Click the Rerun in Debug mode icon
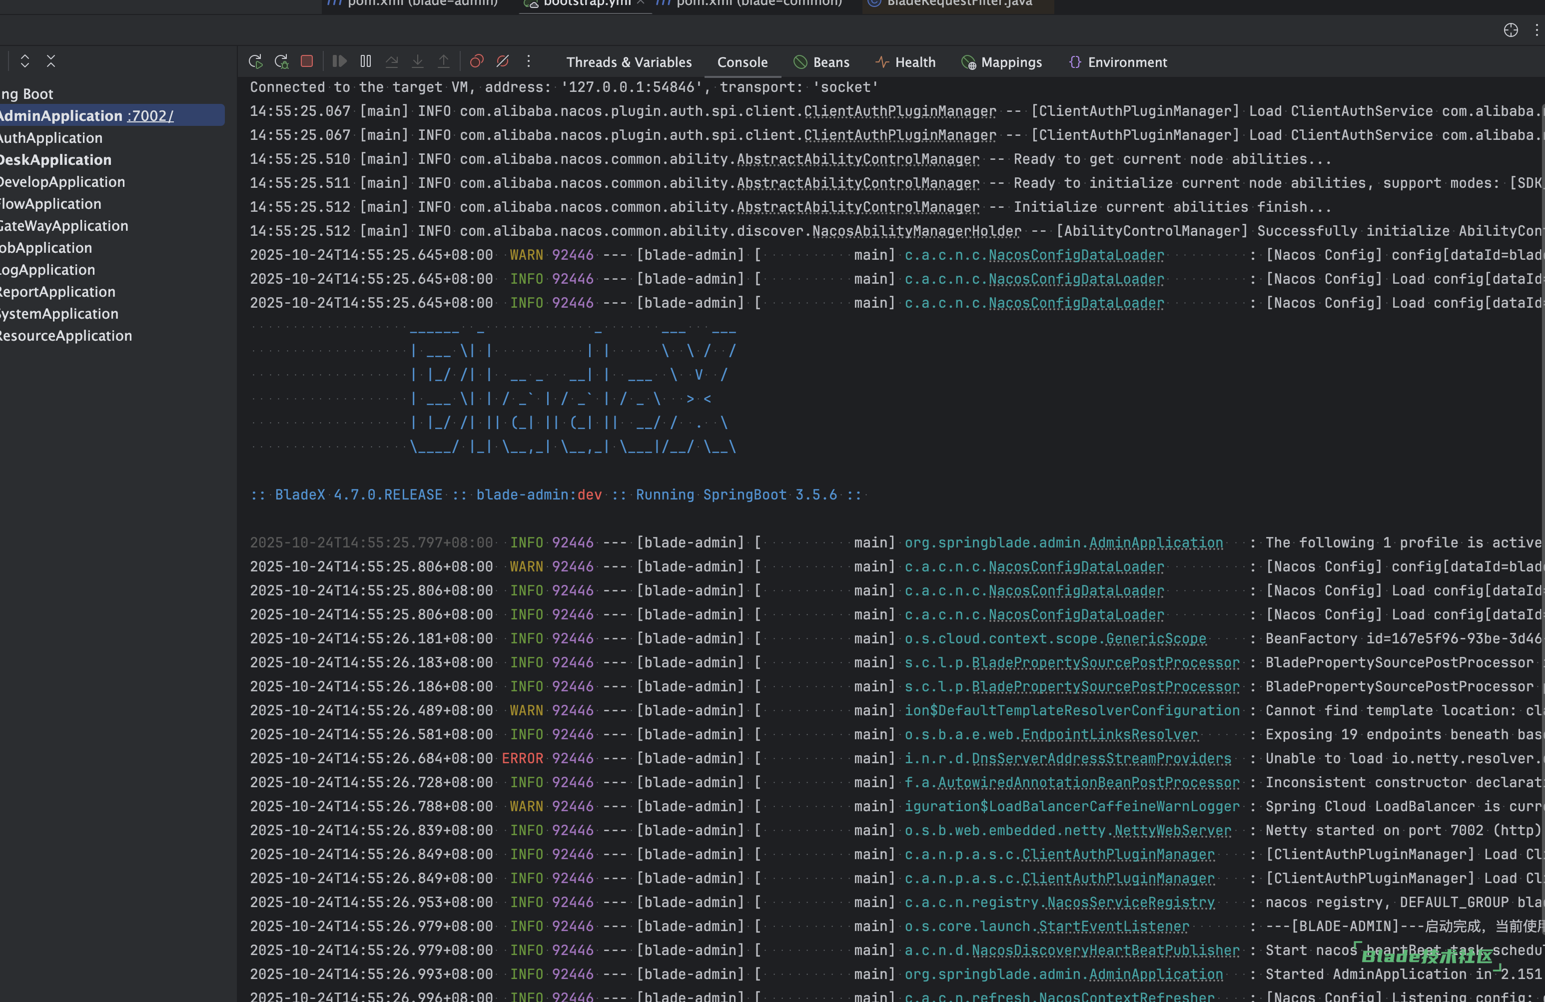Image resolution: width=1545 pixels, height=1002 pixels. pyautogui.click(x=281, y=61)
